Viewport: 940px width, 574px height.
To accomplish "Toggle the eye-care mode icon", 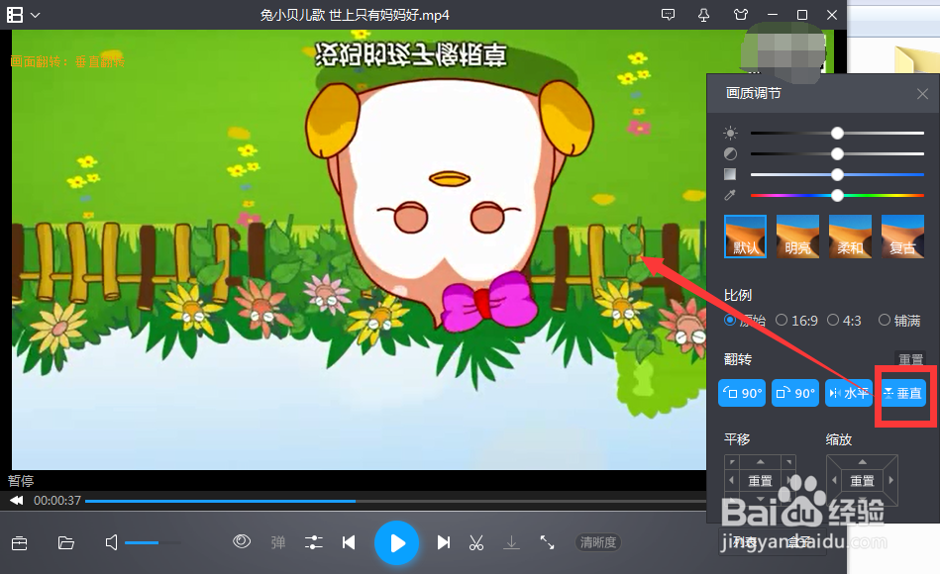I will coord(242,541).
